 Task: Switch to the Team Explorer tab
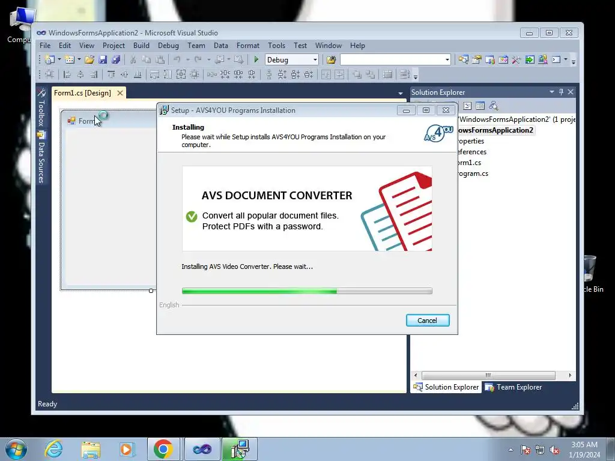coord(514,387)
